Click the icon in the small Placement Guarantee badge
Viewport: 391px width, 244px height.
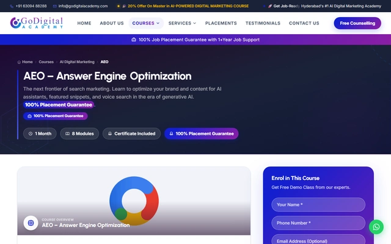[29, 116]
